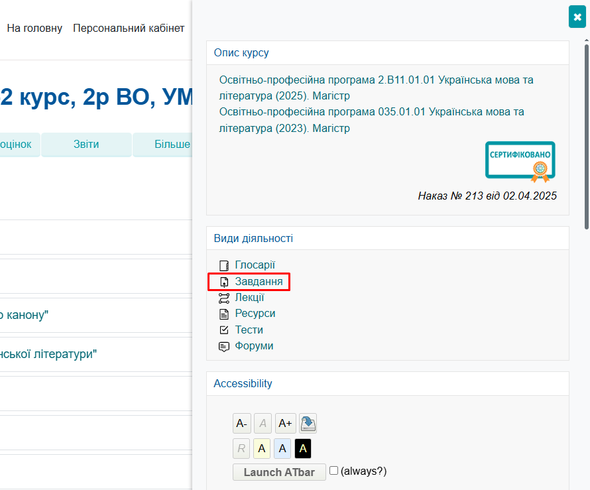Screen dimensions: 590x490
Task: Open Персональний кабінет from the top menu
Action: click(x=129, y=28)
